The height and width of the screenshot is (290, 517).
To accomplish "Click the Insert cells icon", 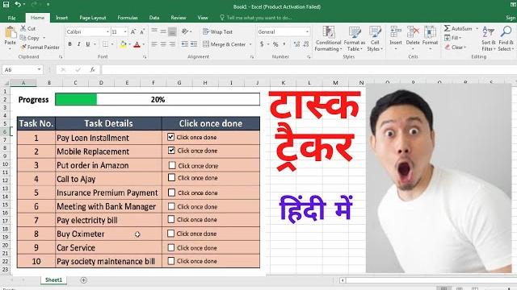I will click(396, 33).
